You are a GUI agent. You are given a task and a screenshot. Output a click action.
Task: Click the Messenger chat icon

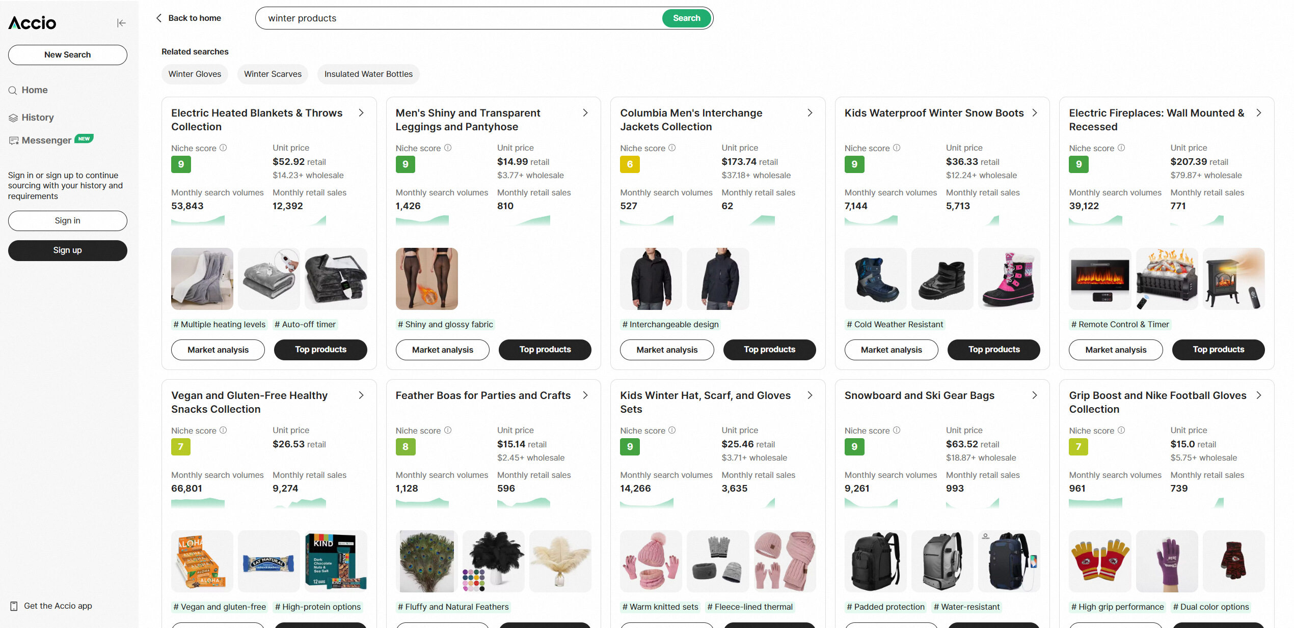tap(14, 141)
